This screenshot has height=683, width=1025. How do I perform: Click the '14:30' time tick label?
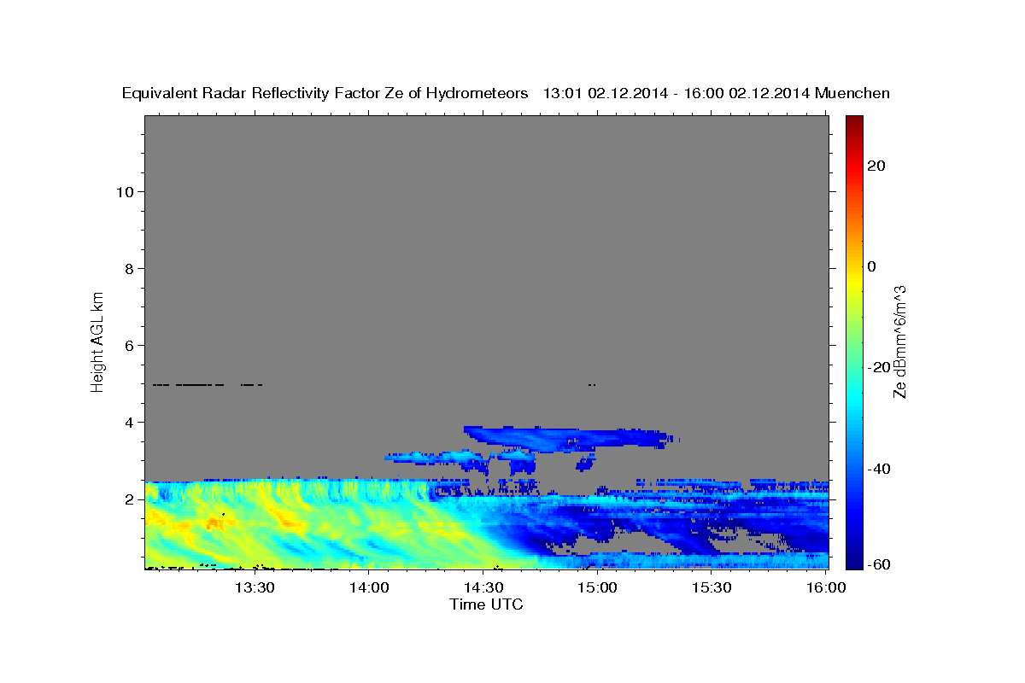[x=483, y=588]
